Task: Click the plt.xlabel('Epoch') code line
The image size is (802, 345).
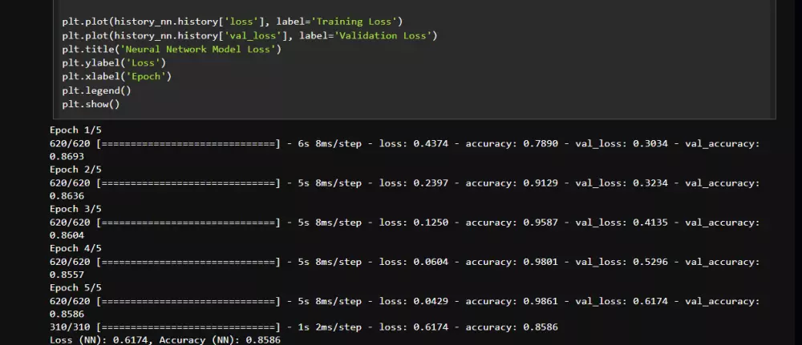Action: [116, 77]
